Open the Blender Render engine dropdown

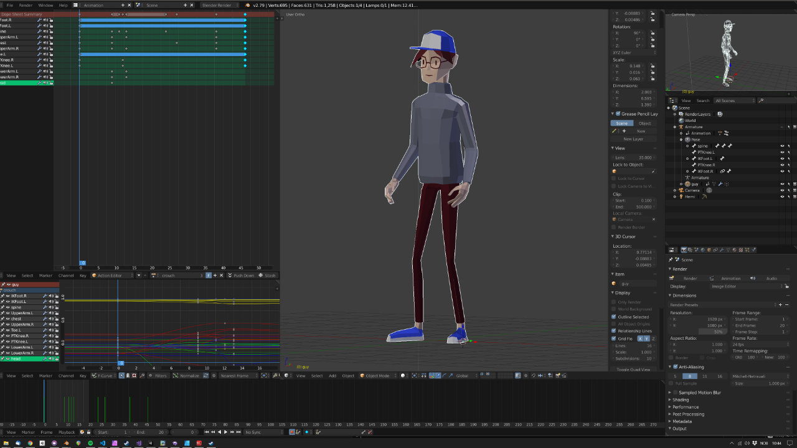coord(220,5)
